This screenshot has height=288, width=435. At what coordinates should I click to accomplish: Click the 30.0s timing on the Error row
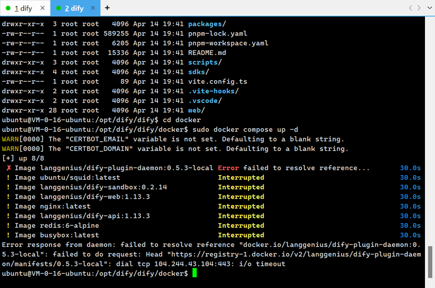[410, 168]
